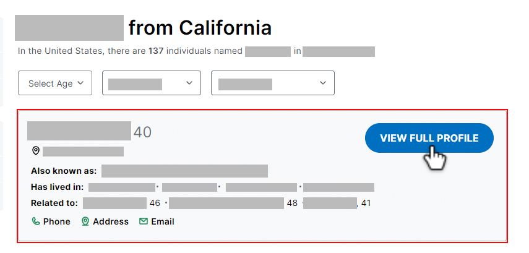Screen dimensions: 529x253
Task: Click the VIEW FULL PROFILE button
Action: pos(429,138)
